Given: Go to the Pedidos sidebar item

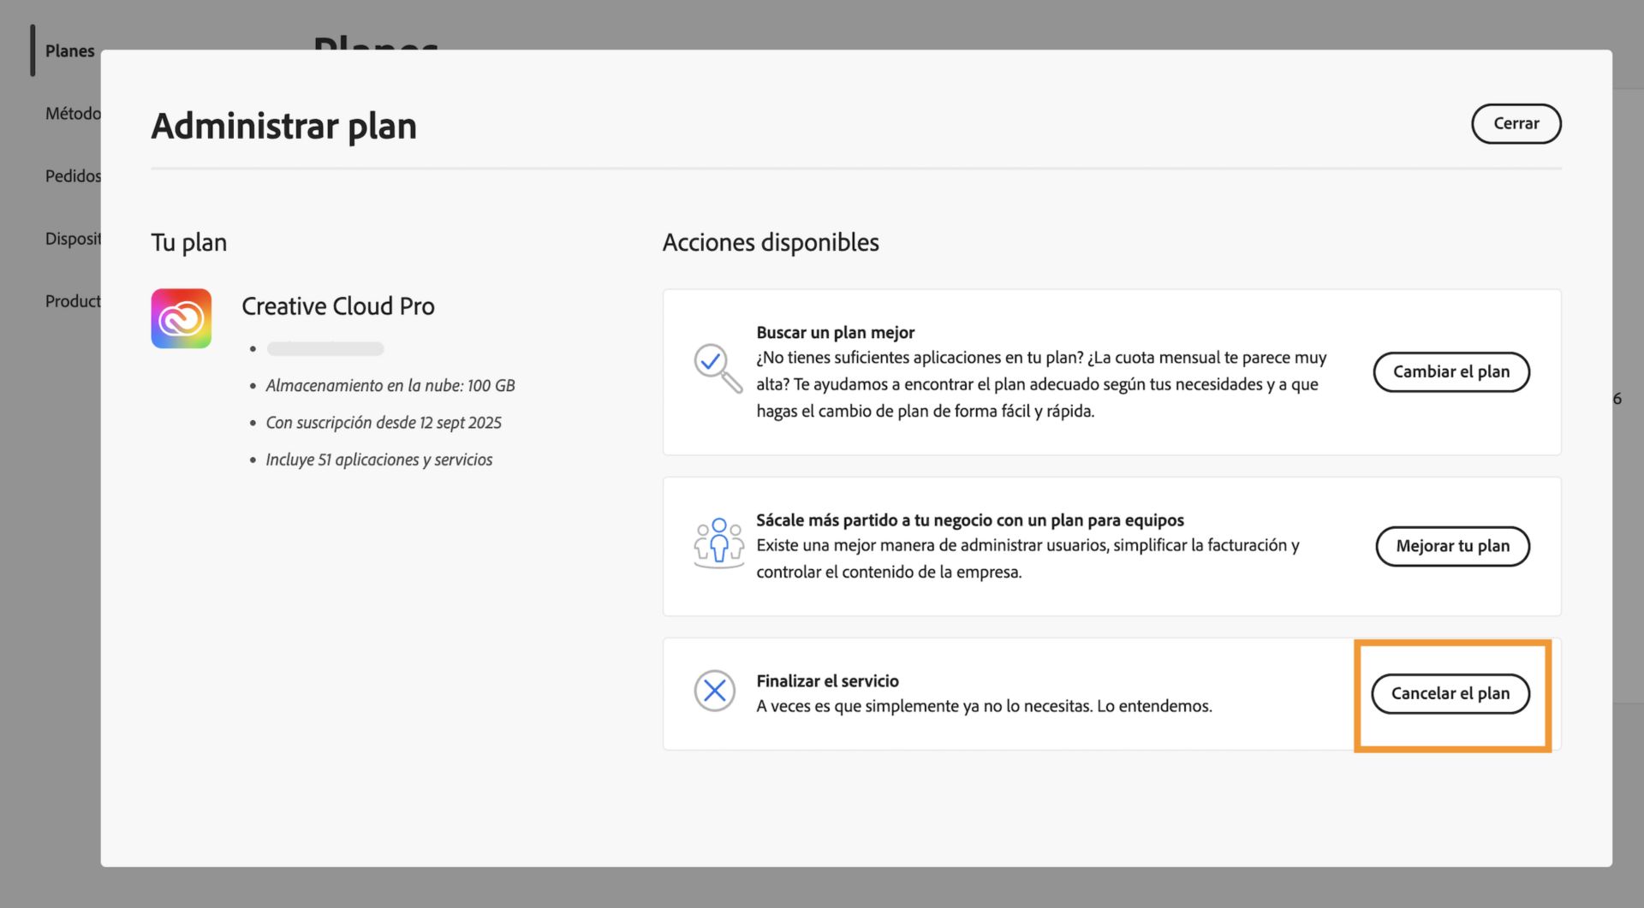Looking at the screenshot, I should pyautogui.click(x=73, y=176).
